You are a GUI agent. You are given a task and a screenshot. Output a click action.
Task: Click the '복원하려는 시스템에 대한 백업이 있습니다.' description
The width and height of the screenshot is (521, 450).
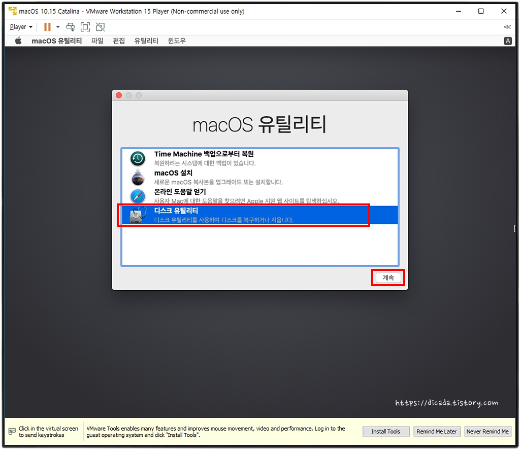point(205,163)
